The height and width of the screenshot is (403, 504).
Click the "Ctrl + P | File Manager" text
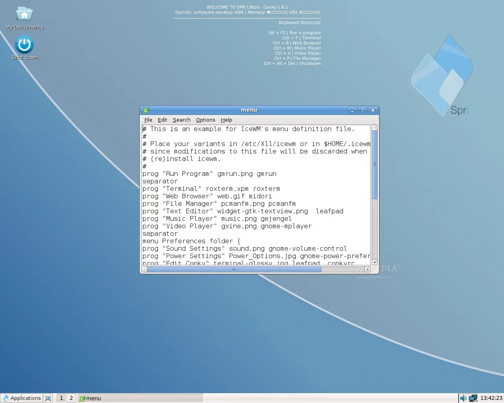(x=298, y=58)
